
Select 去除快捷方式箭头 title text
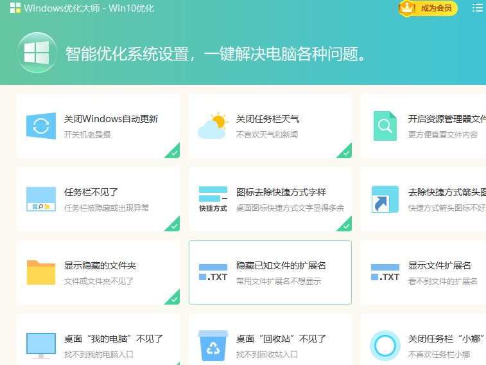click(447, 192)
